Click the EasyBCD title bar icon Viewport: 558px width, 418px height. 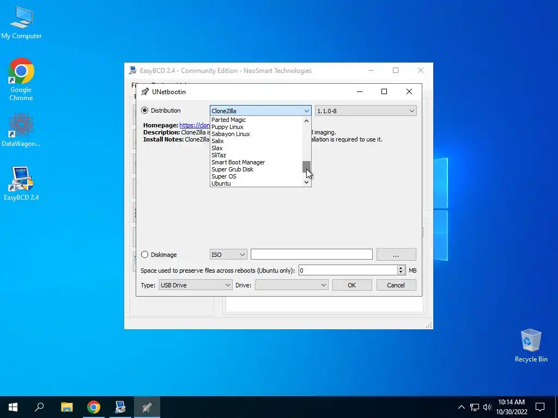133,70
